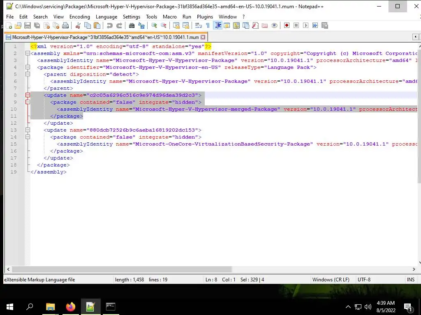Show the Document Map panel icon
The height and width of the screenshot is (315, 421).
click(236, 25)
